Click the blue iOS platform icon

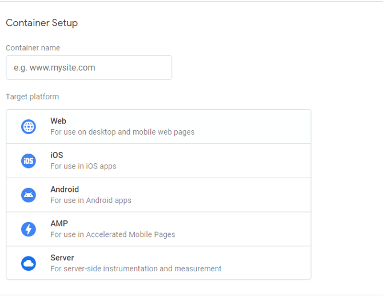point(29,161)
